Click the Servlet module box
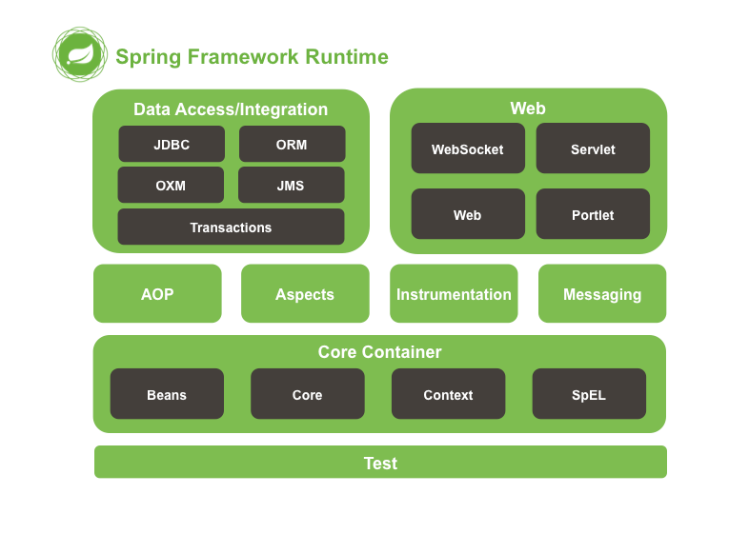The width and height of the screenshot is (729, 534). click(593, 148)
